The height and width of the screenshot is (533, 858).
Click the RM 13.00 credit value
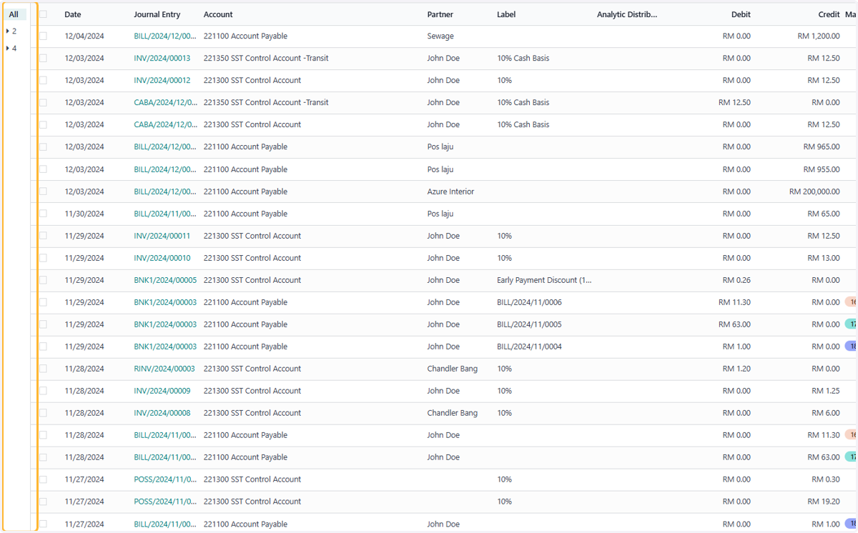tap(824, 258)
